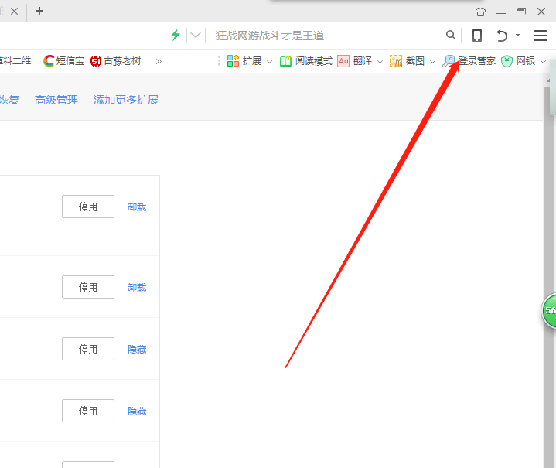
Task: Click the green 56 accelerator ball
Action: 549,310
